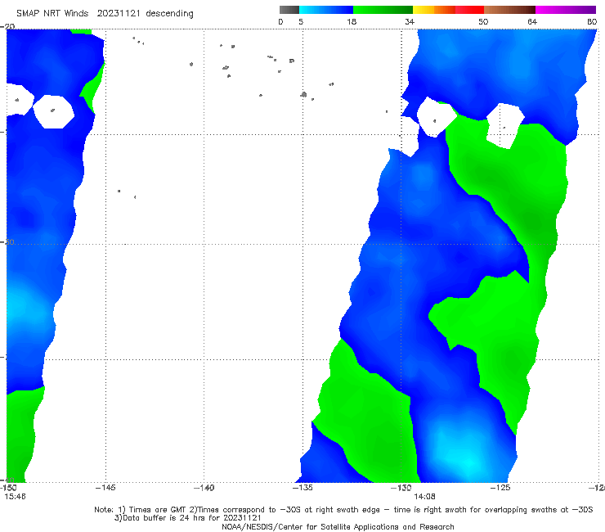The width and height of the screenshot is (605, 532).
Task: Click the title text 'SMAP NRT Winds'
Action: coord(52,13)
